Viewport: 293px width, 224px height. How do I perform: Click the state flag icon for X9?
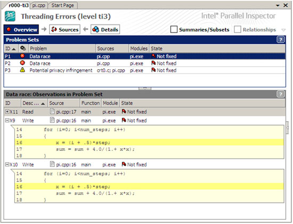click(x=124, y=120)
